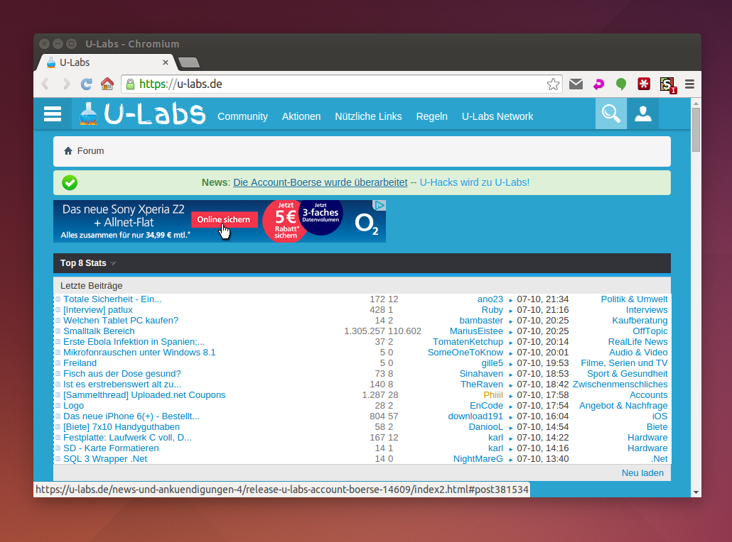
Task: Open the U-Labs hamburger side menu
Action: pos(53,114)
